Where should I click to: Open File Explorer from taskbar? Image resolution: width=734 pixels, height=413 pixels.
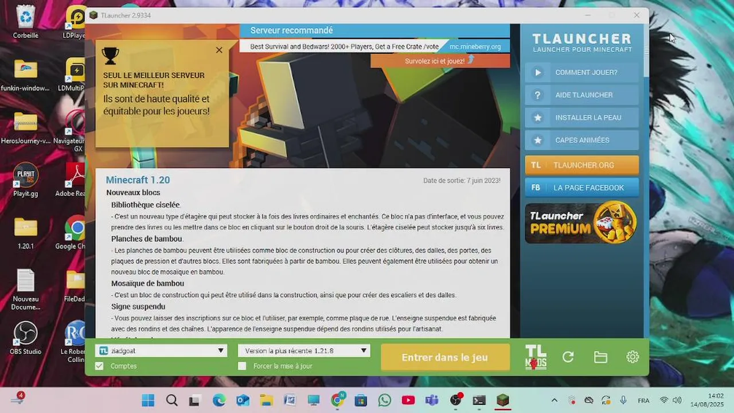tap(266, 400)
